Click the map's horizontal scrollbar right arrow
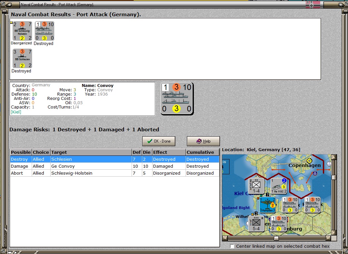This screenshot has width=348, height=254. [328, 238]
